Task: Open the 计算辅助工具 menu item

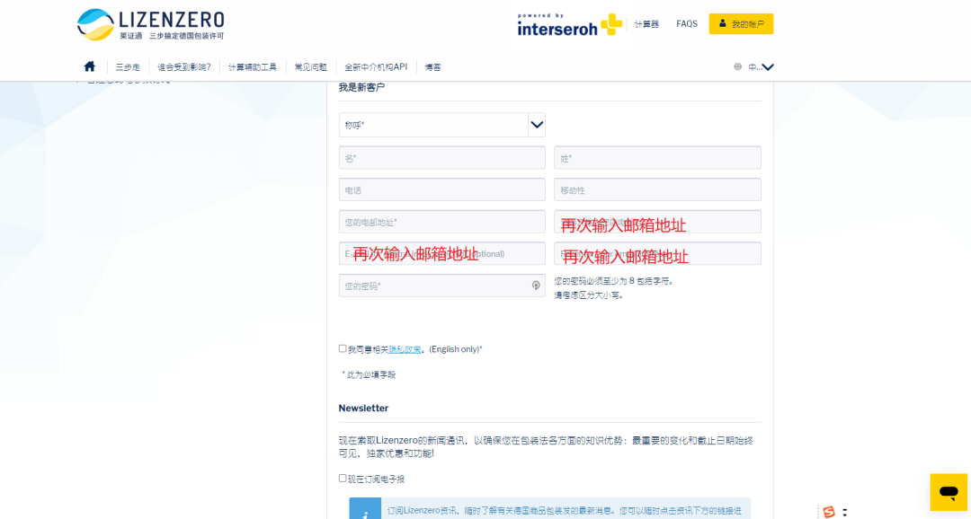Action: point(253,66)
